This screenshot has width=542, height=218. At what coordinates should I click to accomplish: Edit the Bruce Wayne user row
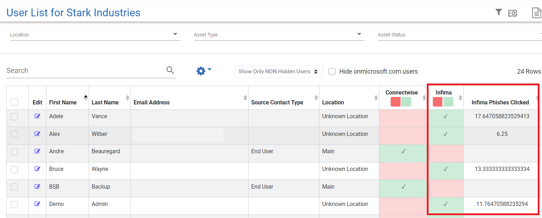37,169
